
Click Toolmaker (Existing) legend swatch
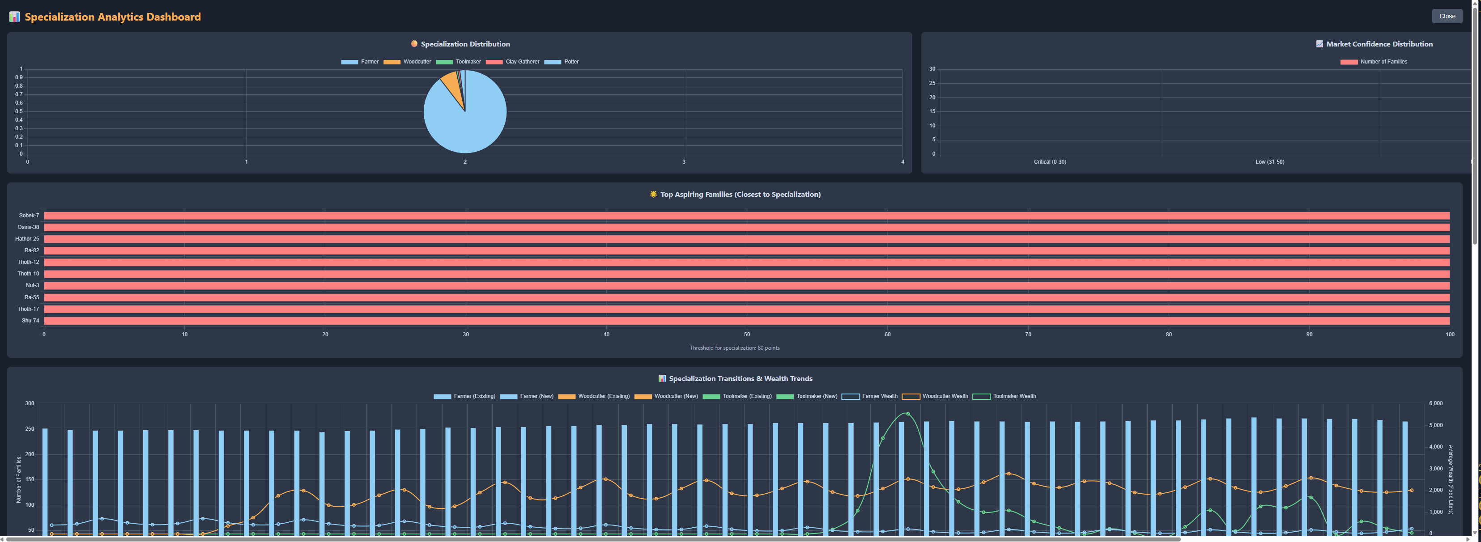[x=711, y=396]
